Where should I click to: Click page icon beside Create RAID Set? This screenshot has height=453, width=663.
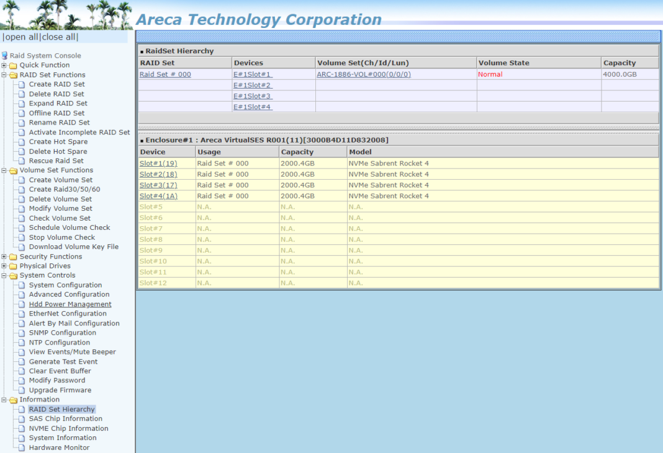click(x=22, y=84)
